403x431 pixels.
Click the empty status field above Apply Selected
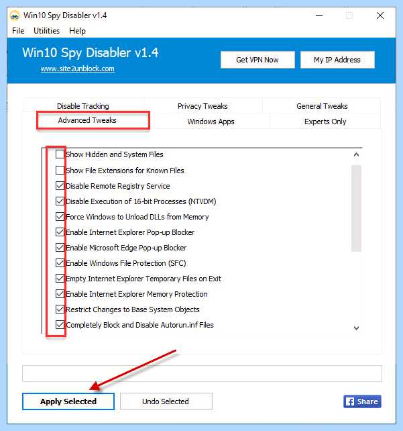[202, 373]
